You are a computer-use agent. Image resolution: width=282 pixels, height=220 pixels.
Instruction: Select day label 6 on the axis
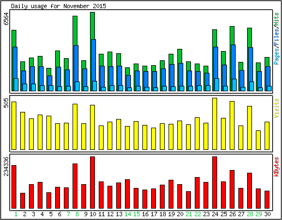point(59,214)
